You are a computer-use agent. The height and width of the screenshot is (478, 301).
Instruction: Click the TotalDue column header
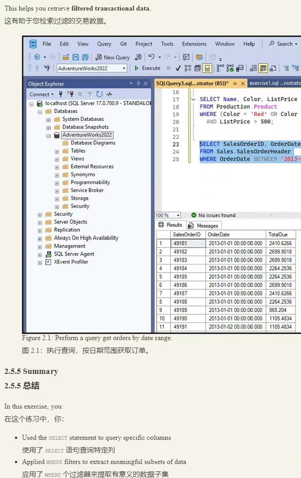281,234
